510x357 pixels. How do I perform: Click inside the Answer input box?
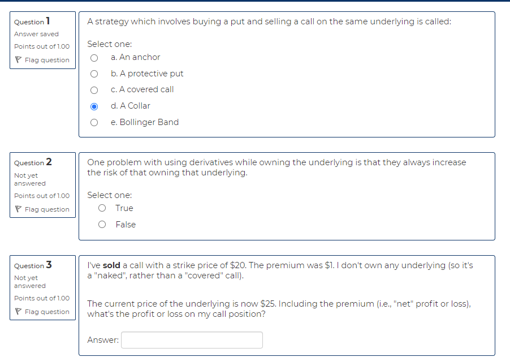tap(191, 340)
